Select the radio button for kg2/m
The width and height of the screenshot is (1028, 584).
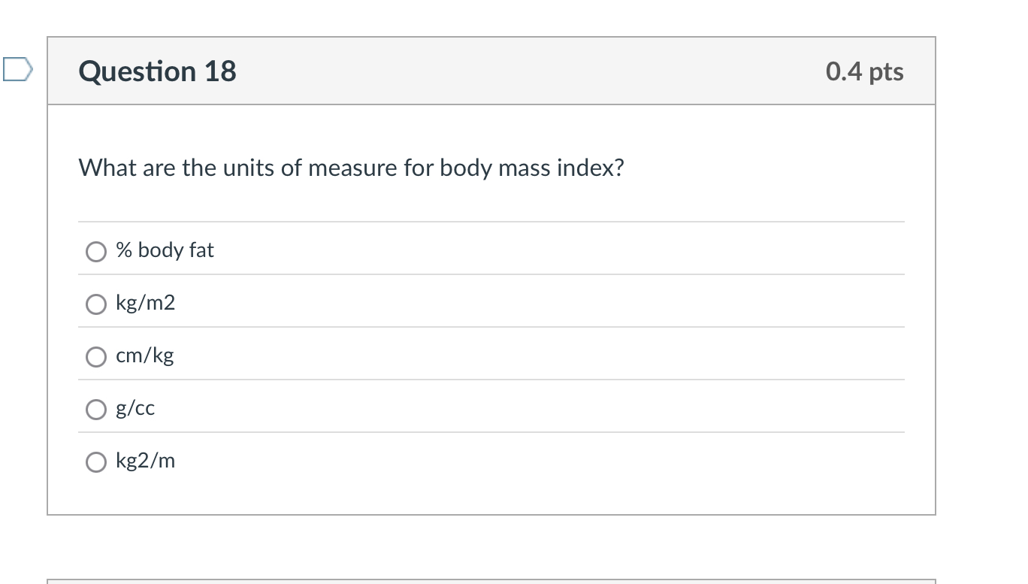tap(95, 461)
